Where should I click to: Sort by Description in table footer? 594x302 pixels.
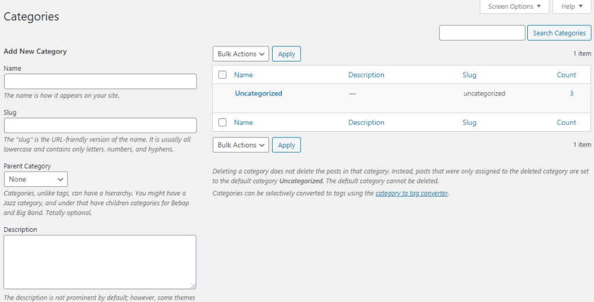pos(367,123)
